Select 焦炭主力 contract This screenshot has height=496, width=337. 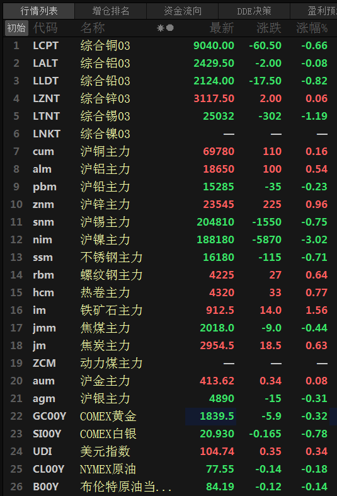coord(105,346)
